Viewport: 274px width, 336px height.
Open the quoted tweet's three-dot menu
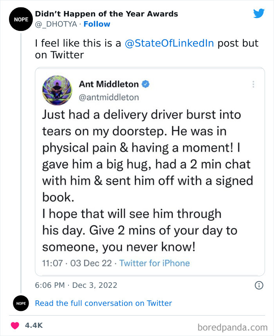point(253,84)
